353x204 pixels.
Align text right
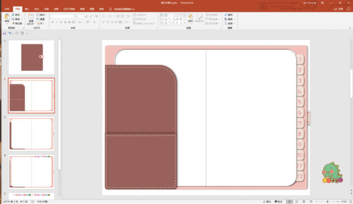tap(112, 22)
